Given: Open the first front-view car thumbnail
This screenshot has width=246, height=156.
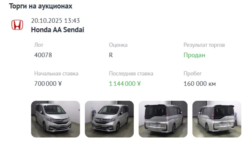Looking at the screenshot, I should click(x=55, y=119).
